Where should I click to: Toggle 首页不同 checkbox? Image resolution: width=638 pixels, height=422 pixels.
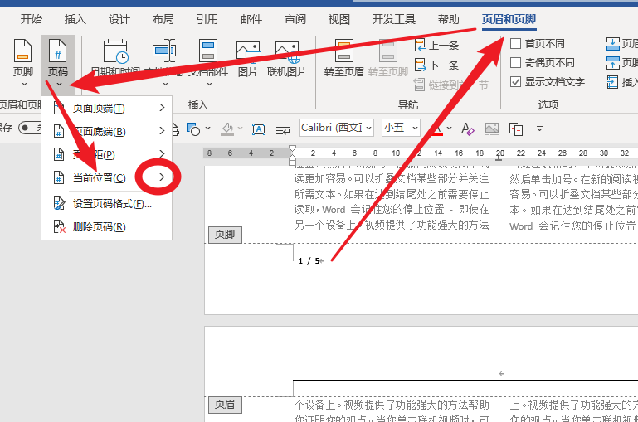coord(515,43)
